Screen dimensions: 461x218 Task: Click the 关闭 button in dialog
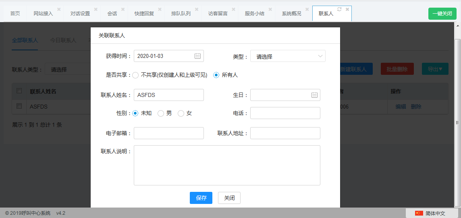point(229,198)
